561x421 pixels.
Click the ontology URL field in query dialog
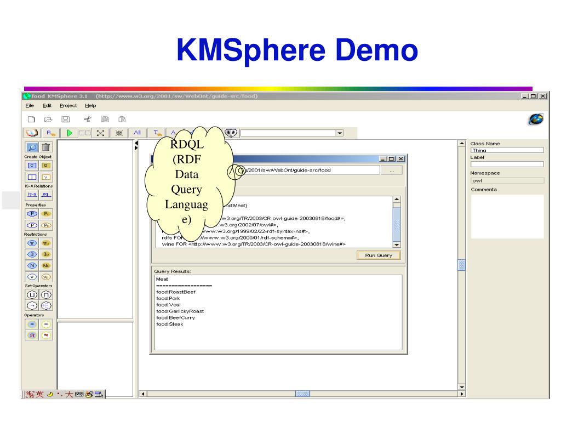pyautogui.click(x=306, y=170)
